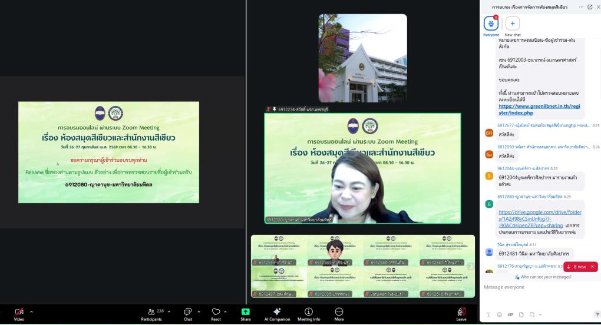Jump to the 8 new messages
The height and width of the screenshot is (325, 601).
580,267
